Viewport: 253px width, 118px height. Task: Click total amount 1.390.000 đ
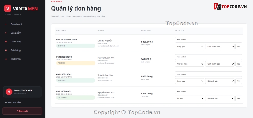click(147, 76)
